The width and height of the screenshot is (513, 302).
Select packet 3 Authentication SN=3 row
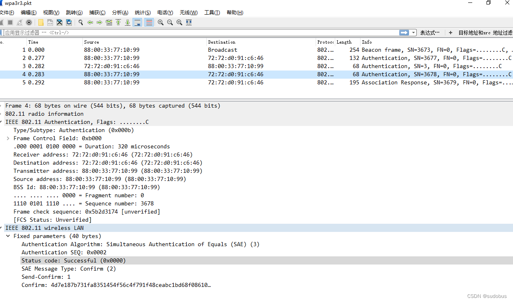[x=256, y=66]
